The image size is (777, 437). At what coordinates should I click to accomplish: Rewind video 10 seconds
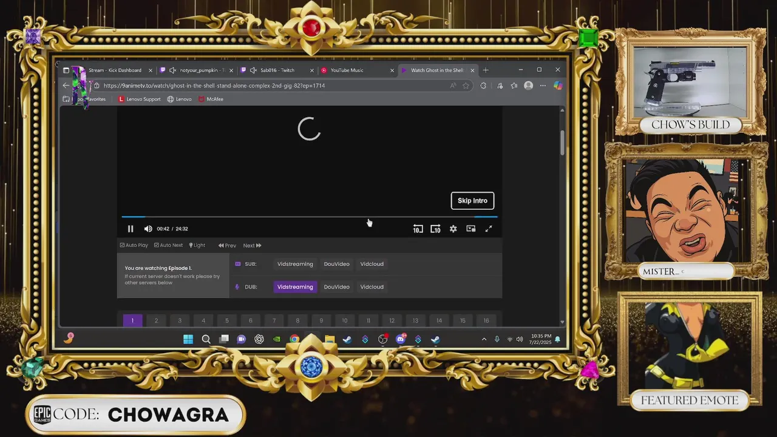coord(418,229)
